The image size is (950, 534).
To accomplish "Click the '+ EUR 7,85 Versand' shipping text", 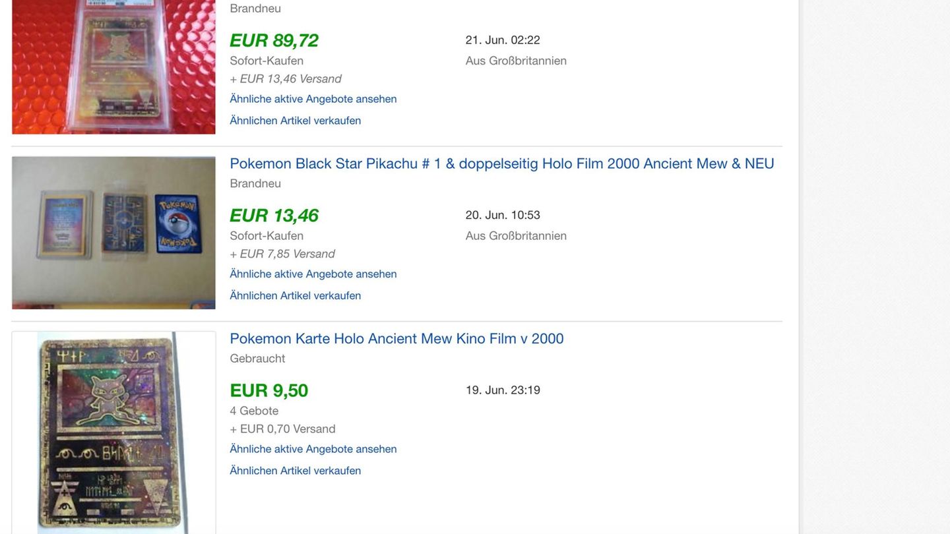I will point(282,254).
